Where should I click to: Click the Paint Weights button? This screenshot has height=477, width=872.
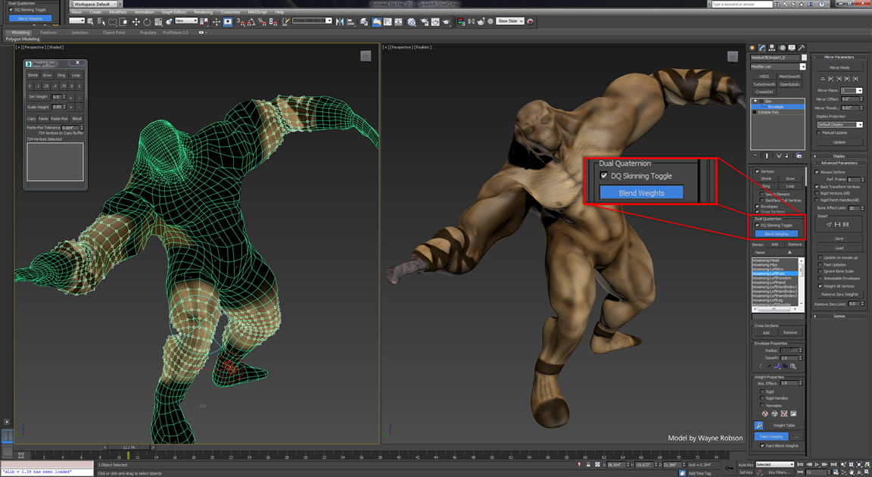pos(771,436)
